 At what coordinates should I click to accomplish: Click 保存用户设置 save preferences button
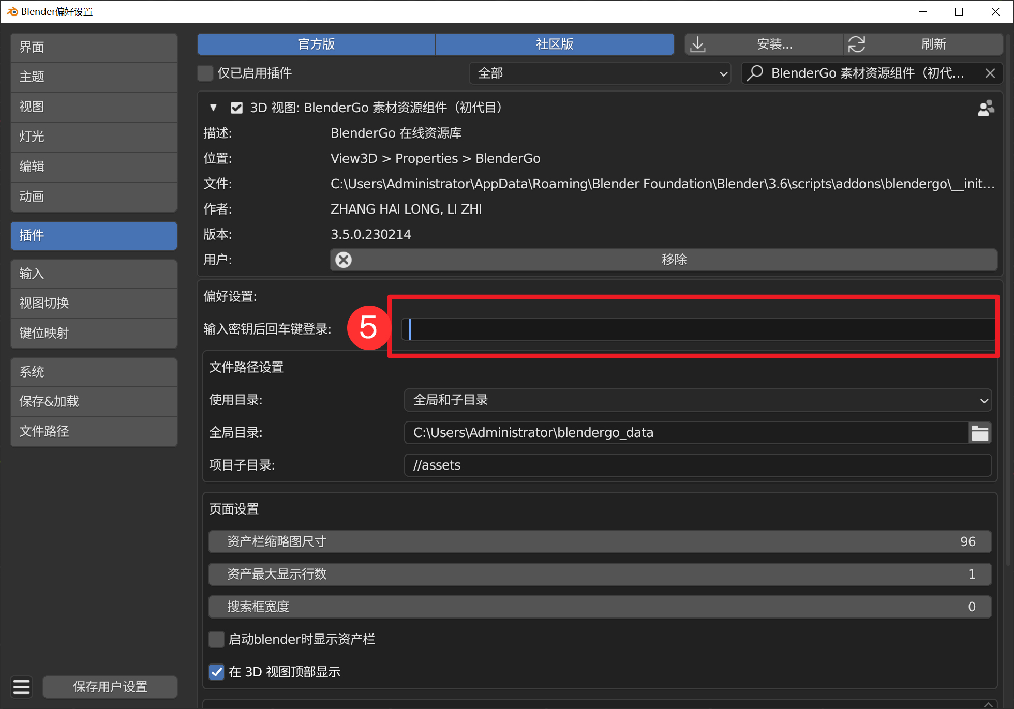coord(110,687)
